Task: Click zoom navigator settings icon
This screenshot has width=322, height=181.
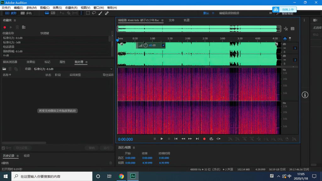Action: coord(286,29)
